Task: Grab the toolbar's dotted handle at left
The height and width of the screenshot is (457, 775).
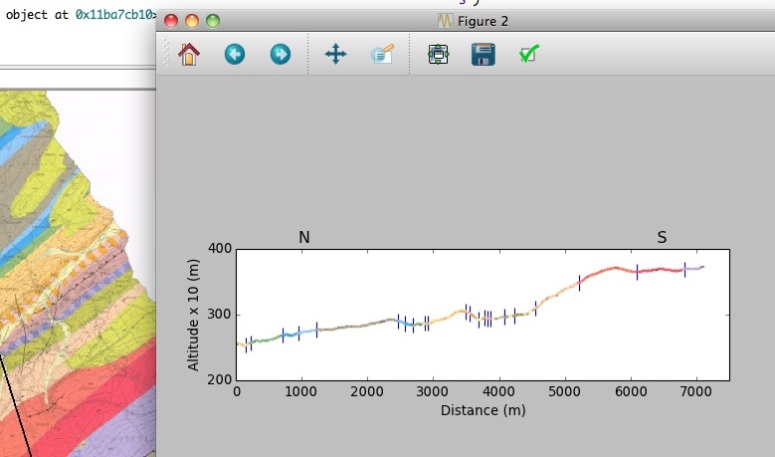Action: coord(164,55)
